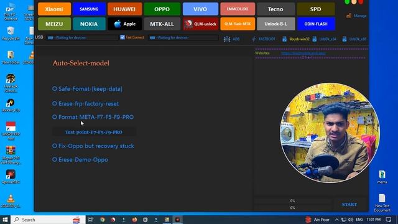Open the first USB waiting-for-devices dropdown
This screenshot has height=224, width=398.
pyautogui.click(x=82, y=37)
